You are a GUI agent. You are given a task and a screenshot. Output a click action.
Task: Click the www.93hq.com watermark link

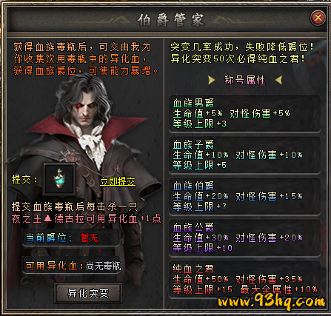tap(272, 301)
